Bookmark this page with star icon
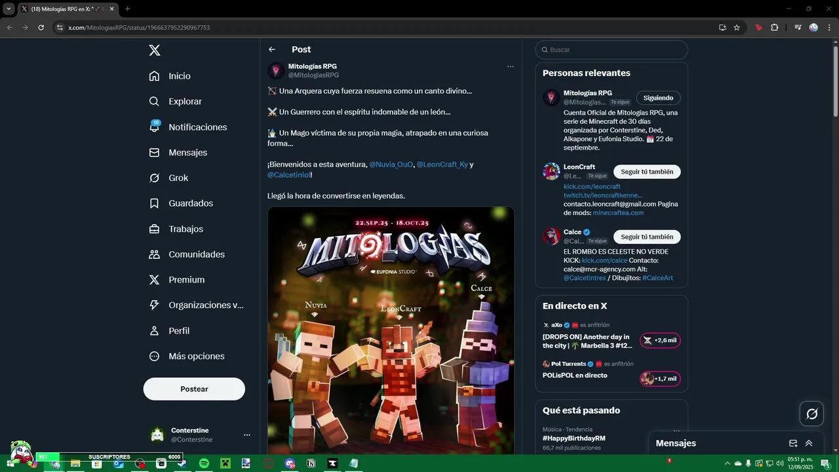 click(737, 28)
